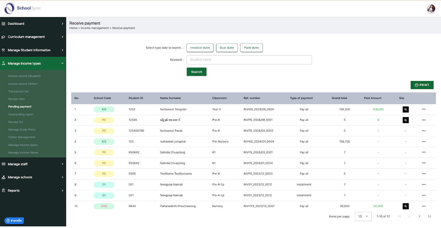The height and width of the screenshot is (228, 441).
Task: Click the Reports clipboard icon
Action: point(4,191)
